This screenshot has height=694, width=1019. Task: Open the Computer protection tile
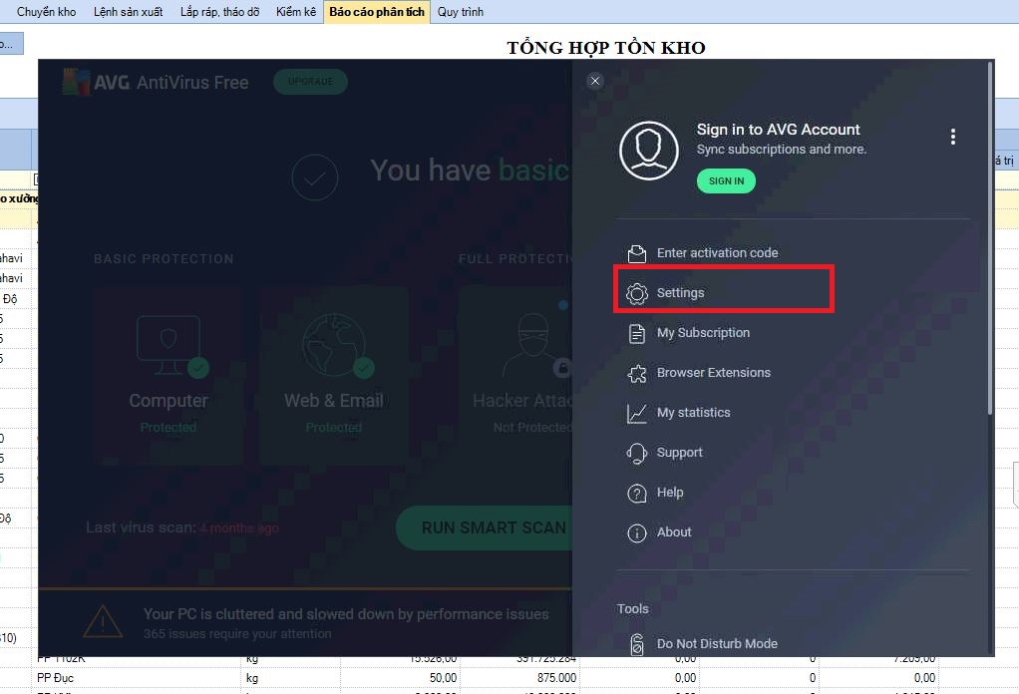(169, 376)
